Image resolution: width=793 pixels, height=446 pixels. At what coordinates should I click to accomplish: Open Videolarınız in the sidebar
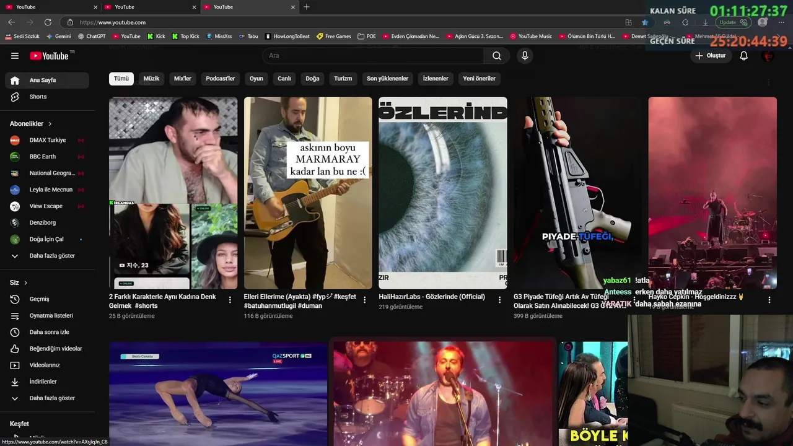click(47, 365)
